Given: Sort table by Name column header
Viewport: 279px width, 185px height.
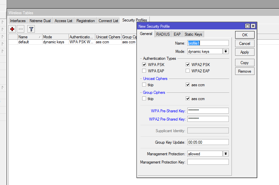Looking at the screenshot, I should coord(30,37).
